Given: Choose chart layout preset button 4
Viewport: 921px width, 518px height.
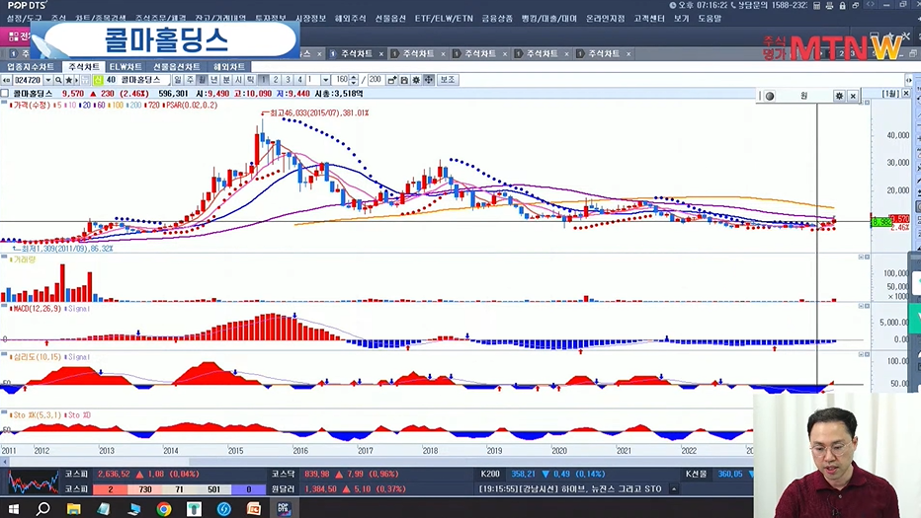Looking at the screenshot, I should tap(299, 80).
